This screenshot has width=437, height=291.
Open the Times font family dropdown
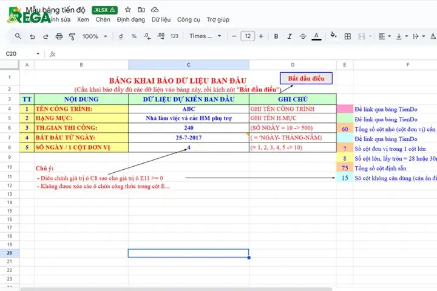pos(205,36)
